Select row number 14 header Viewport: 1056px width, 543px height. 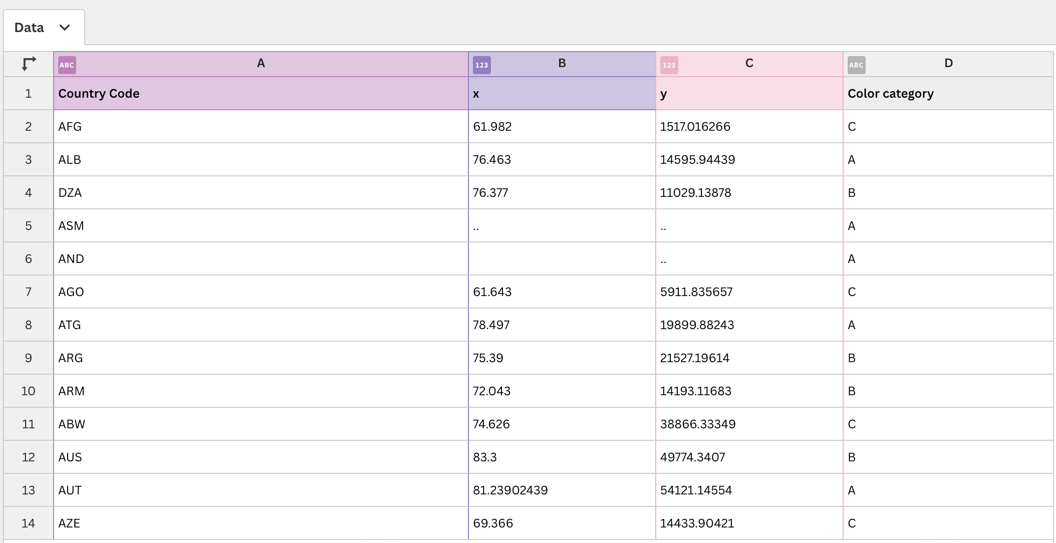(x=29, y=523)
